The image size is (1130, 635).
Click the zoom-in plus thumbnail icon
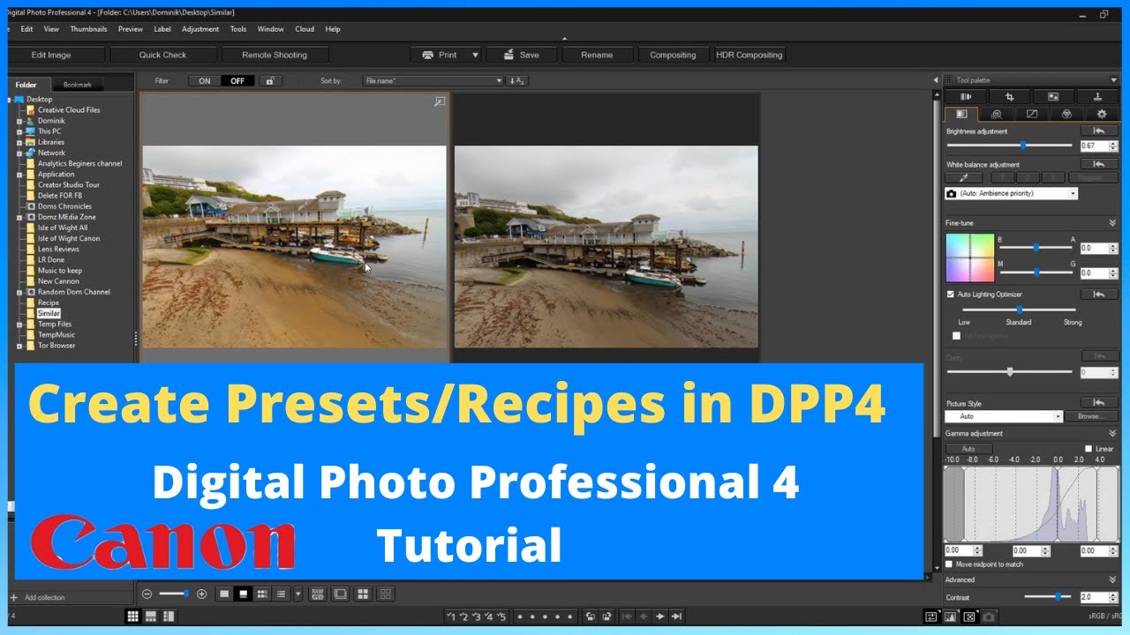[202, 594]
